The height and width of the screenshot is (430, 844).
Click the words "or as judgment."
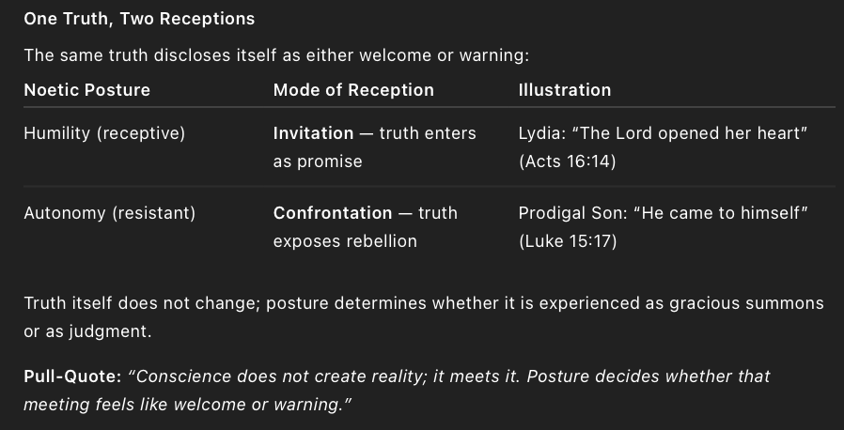(86, 333)
